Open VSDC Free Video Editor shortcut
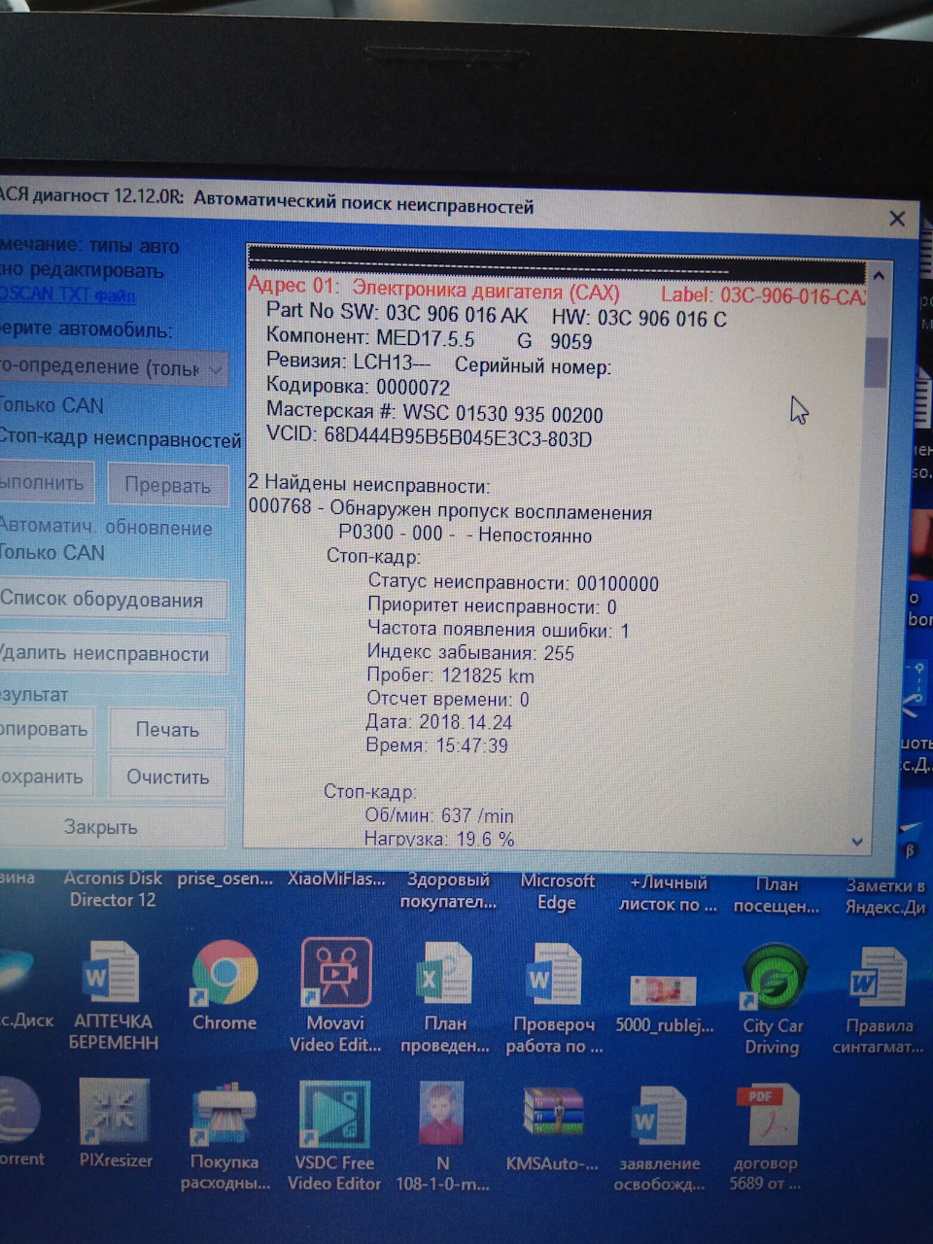The image size is (933, 1244). click(x=335, y=1135)
